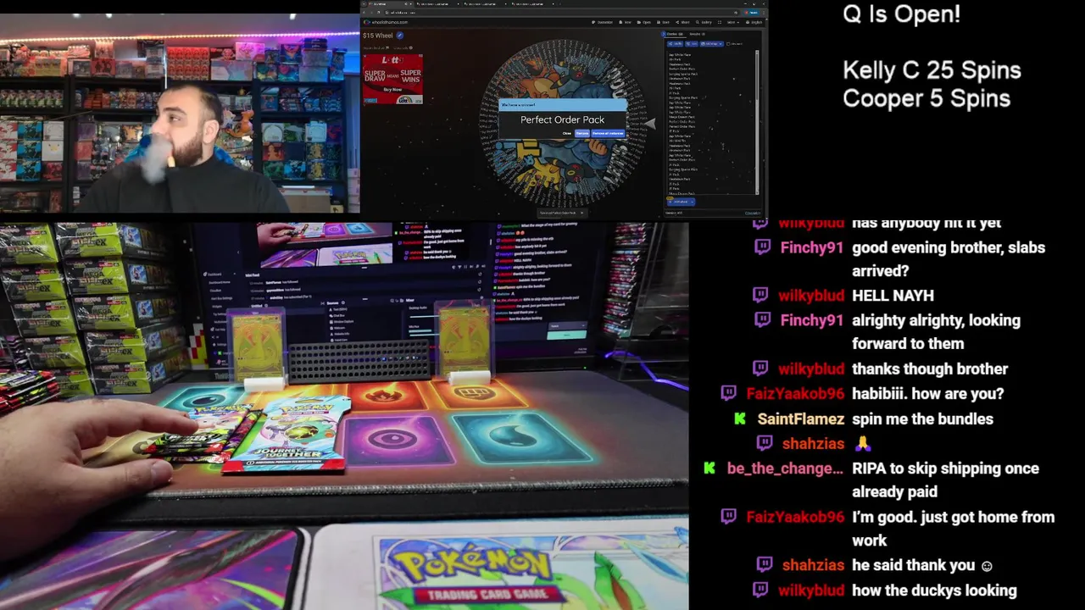Click Finchy91 beside 'good evening brother'

[x=812, y=247]
